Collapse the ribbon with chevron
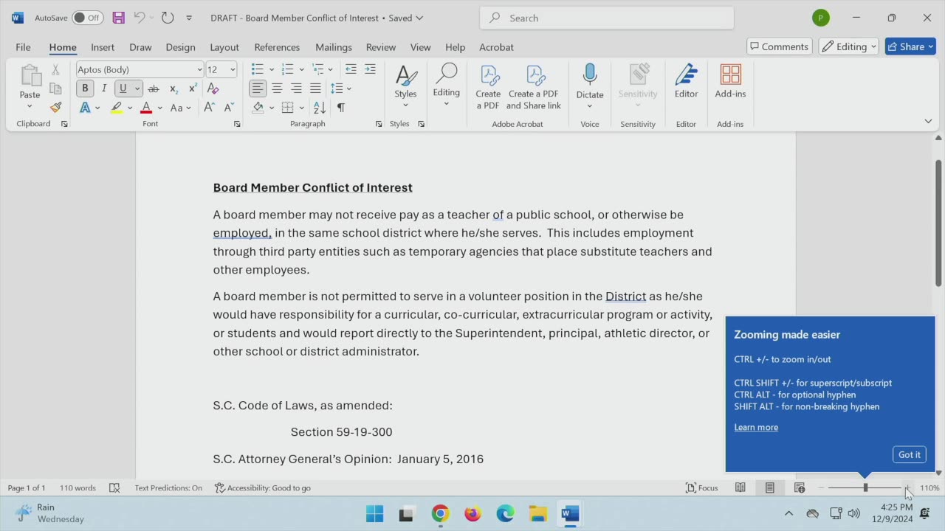This screenshot has width=945, height=531. (x=928, y=121)
